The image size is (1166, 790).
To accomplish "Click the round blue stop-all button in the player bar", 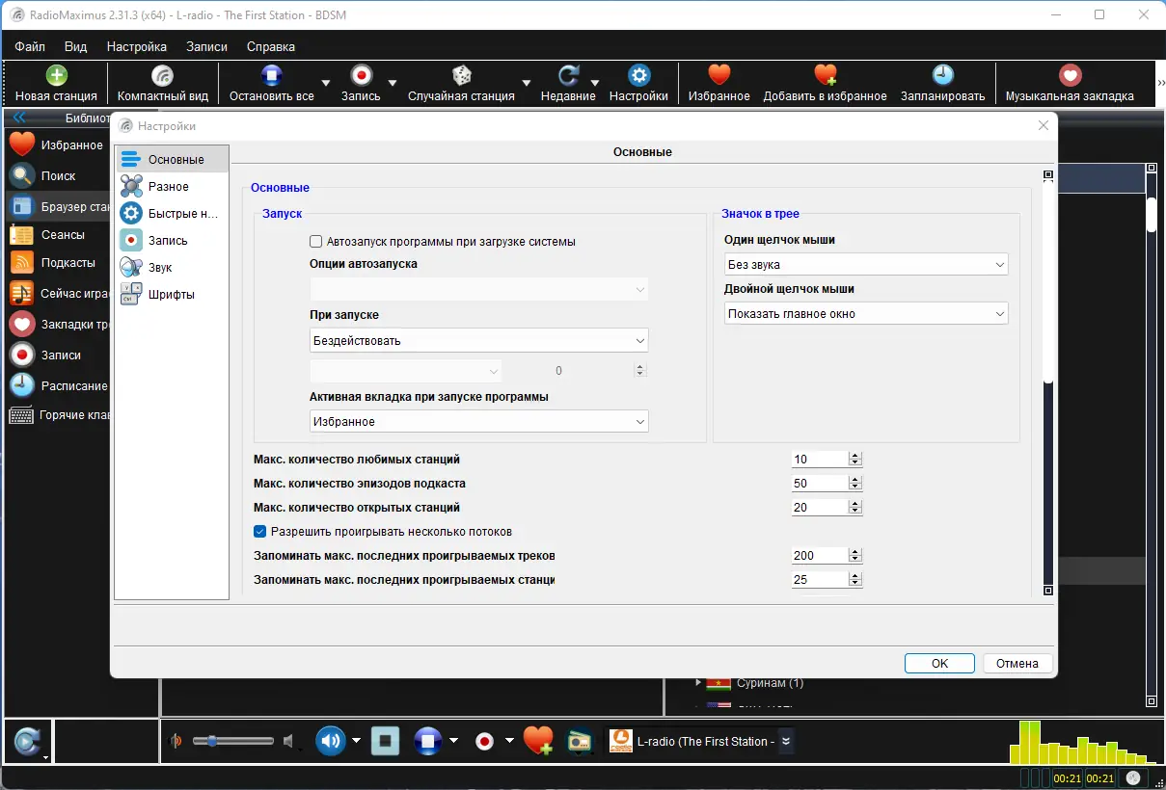I will (x=428, y=741).
